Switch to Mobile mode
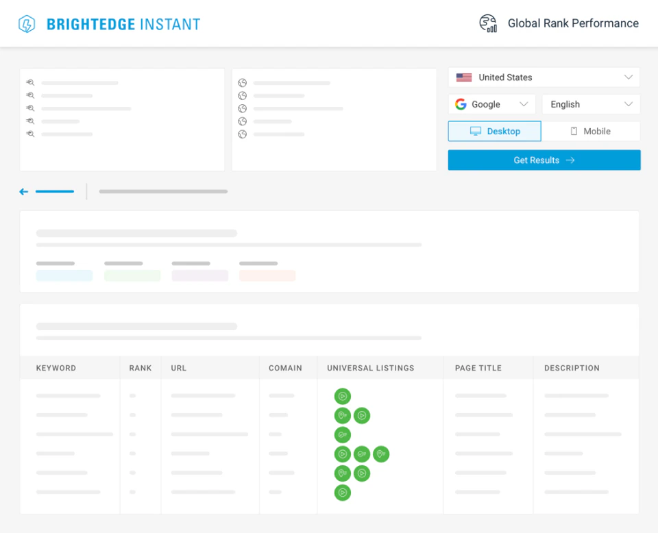This screenshot has height=533, width=658. point(591,131)
